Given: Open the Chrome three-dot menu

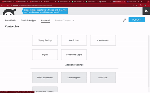Looking at the screenshot, I should click(148, 5).
